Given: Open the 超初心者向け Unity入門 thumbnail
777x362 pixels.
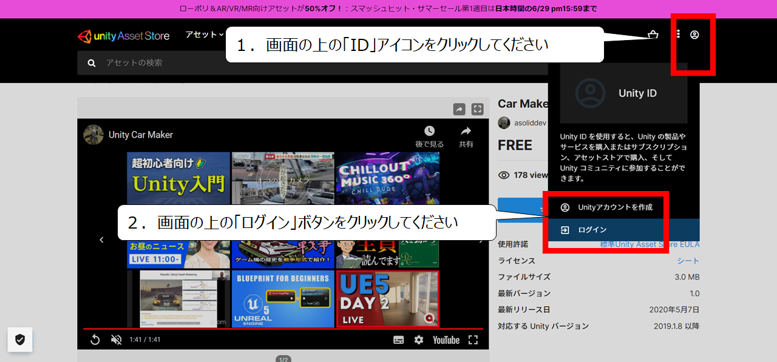Looking at the screenshot, I should pyautogui.click(x=178, y=178).
